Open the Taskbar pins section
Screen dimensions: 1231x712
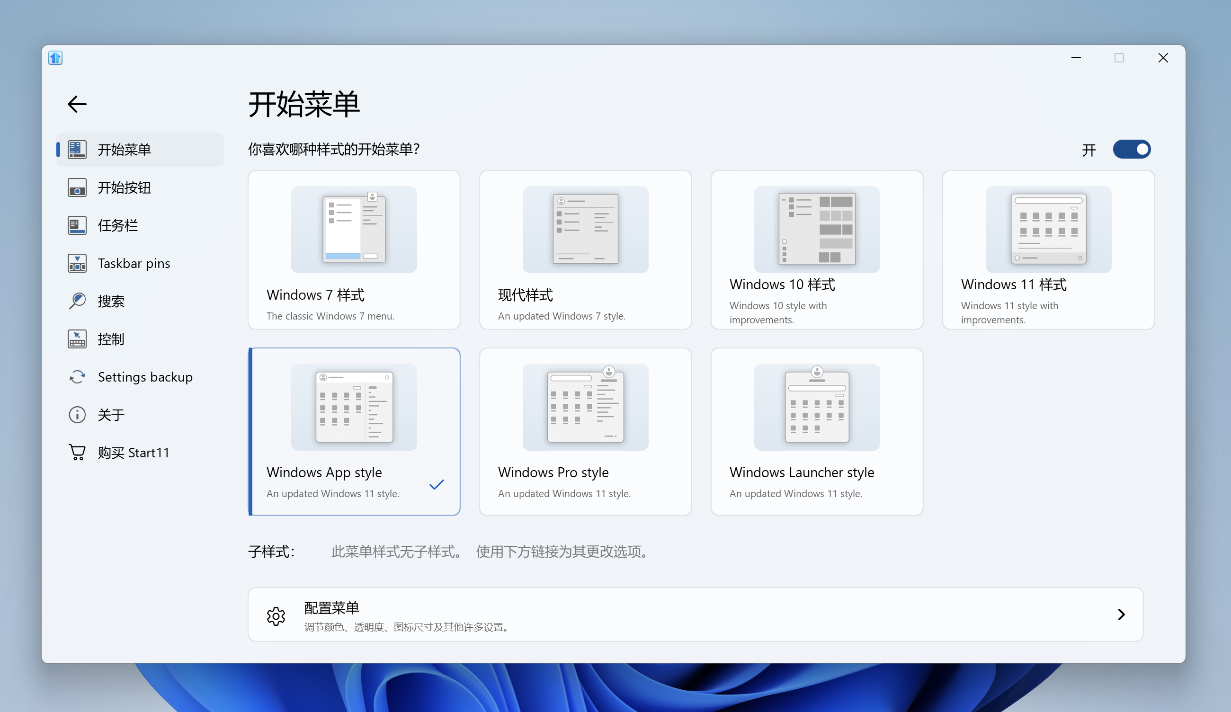pyautogui.click(x=134, y=263)
